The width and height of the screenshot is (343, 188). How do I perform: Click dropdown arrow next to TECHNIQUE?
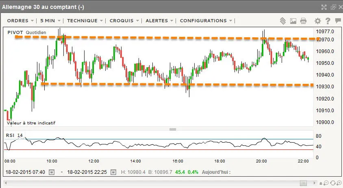(x=102, y=21)
